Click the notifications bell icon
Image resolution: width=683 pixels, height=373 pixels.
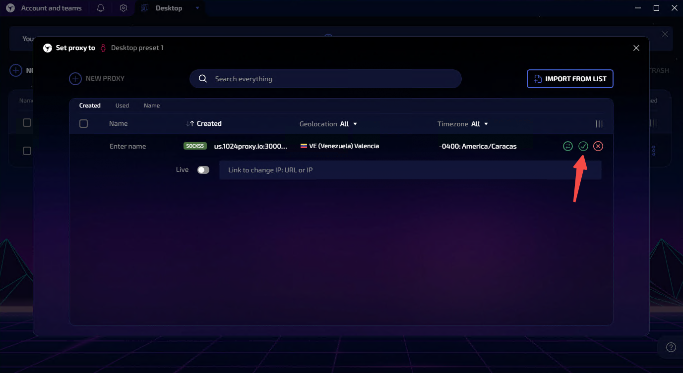(101, 8)
